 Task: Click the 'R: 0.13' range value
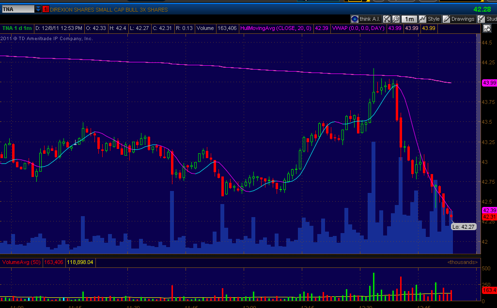(x=184, y=28)
